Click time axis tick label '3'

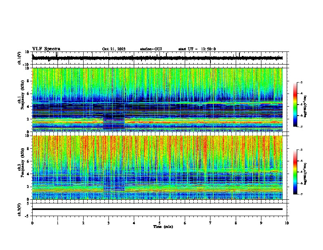click(108, 223)
